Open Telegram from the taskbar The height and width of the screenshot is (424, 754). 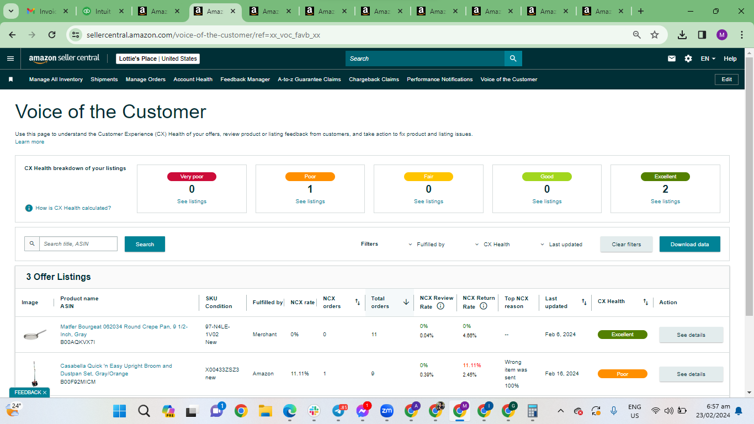pos(338,411)
